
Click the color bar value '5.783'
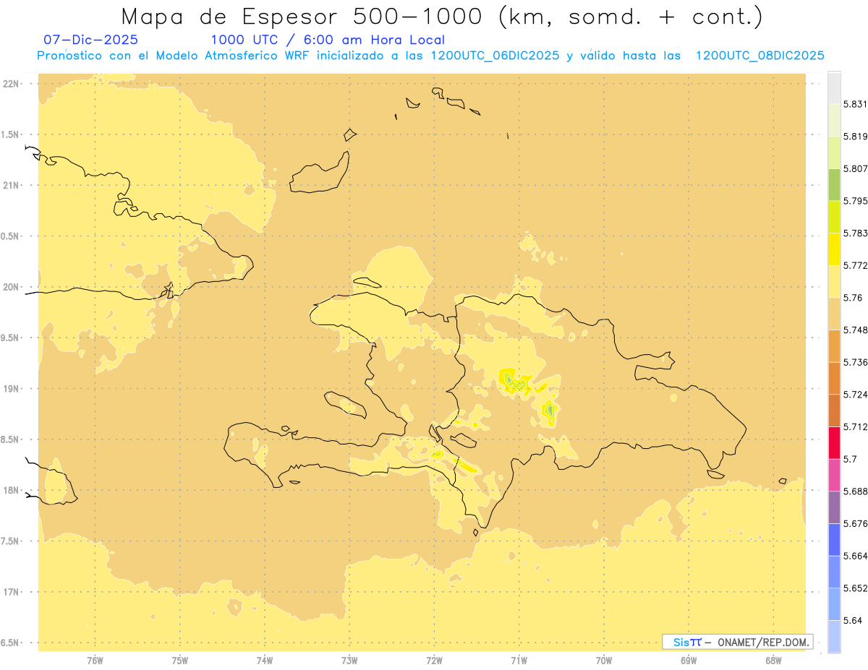click(x=855, y=233)
